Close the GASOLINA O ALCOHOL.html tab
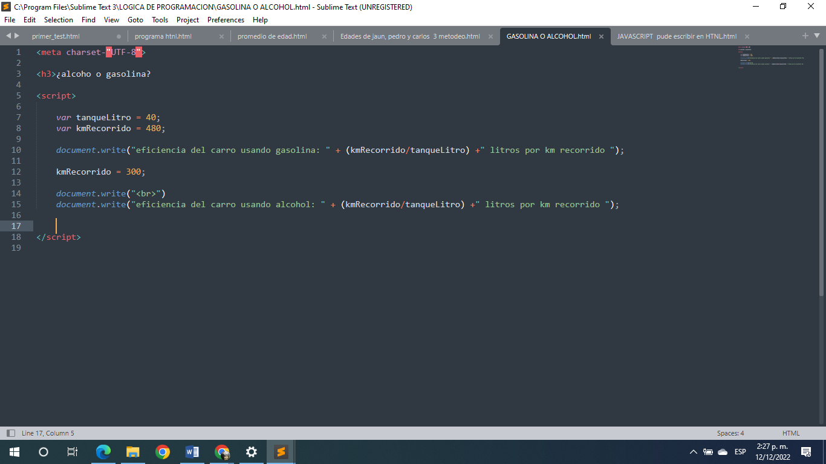 click(601, 36)
